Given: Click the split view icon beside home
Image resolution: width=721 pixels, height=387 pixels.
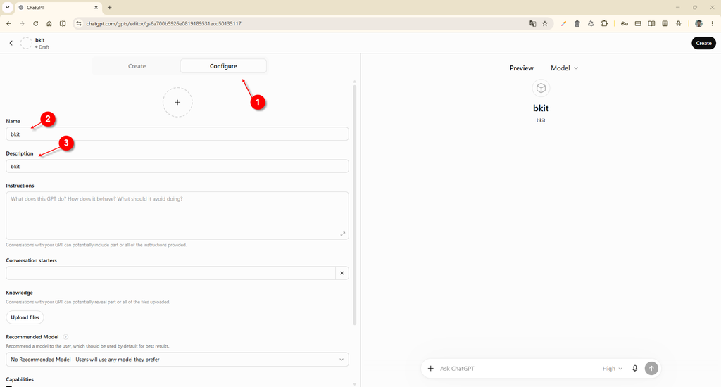Looking at the screenshot, I should [x=63, y=23].
